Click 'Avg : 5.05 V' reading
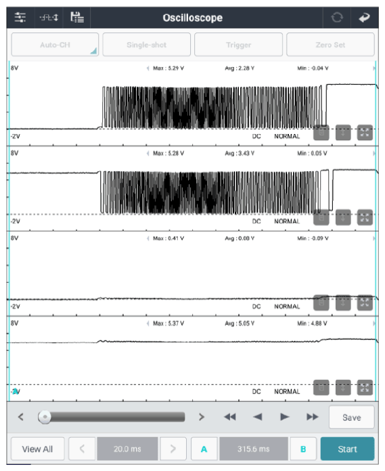Screen dimensions: 385x471 point(240,323)
